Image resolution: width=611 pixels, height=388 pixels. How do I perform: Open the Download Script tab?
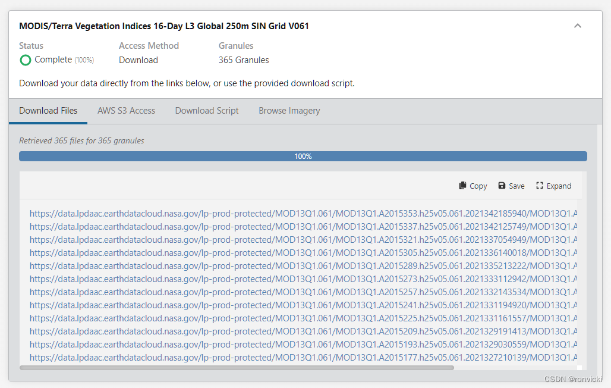(x=207, y=111)
